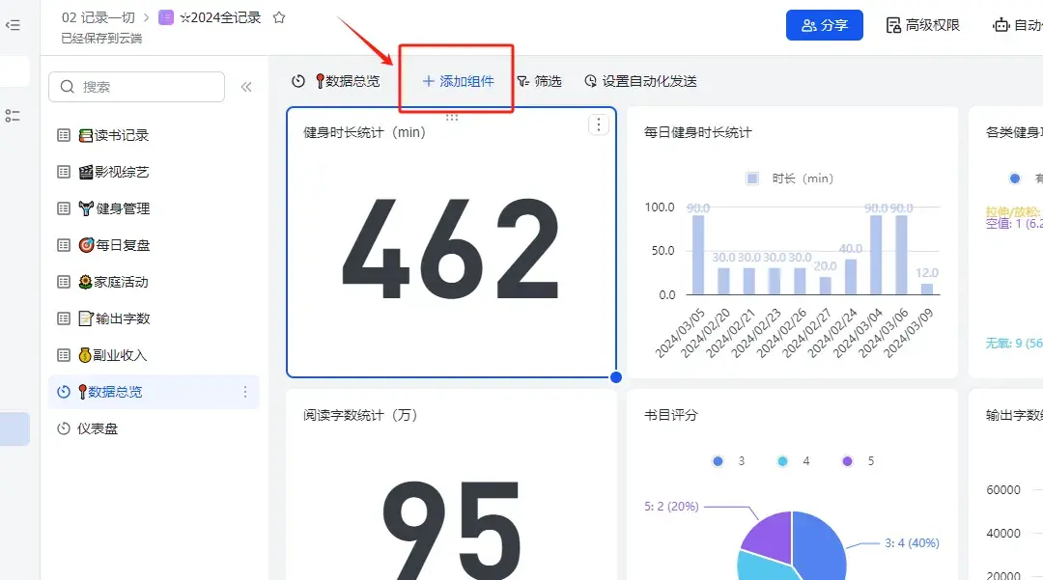Click the 分享 share button
Screen dimensions: 1043x580
pyautogui.click(x=824, y=24)
